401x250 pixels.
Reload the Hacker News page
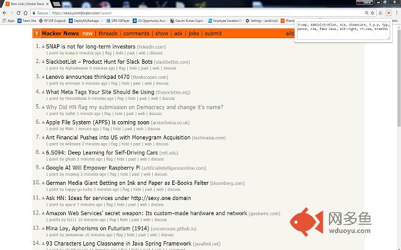pyautogui.click(x=18, y=12)
